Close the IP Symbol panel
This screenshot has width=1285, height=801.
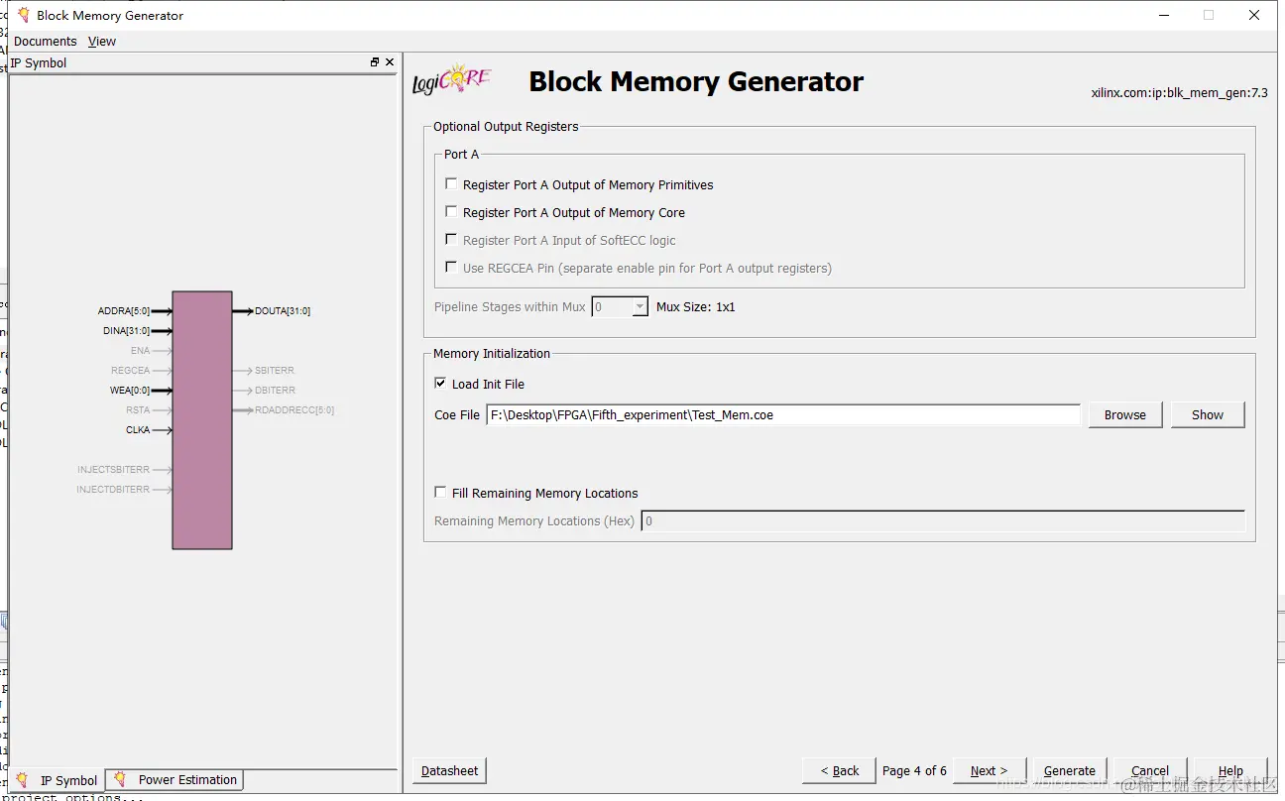tap(390, 62)
